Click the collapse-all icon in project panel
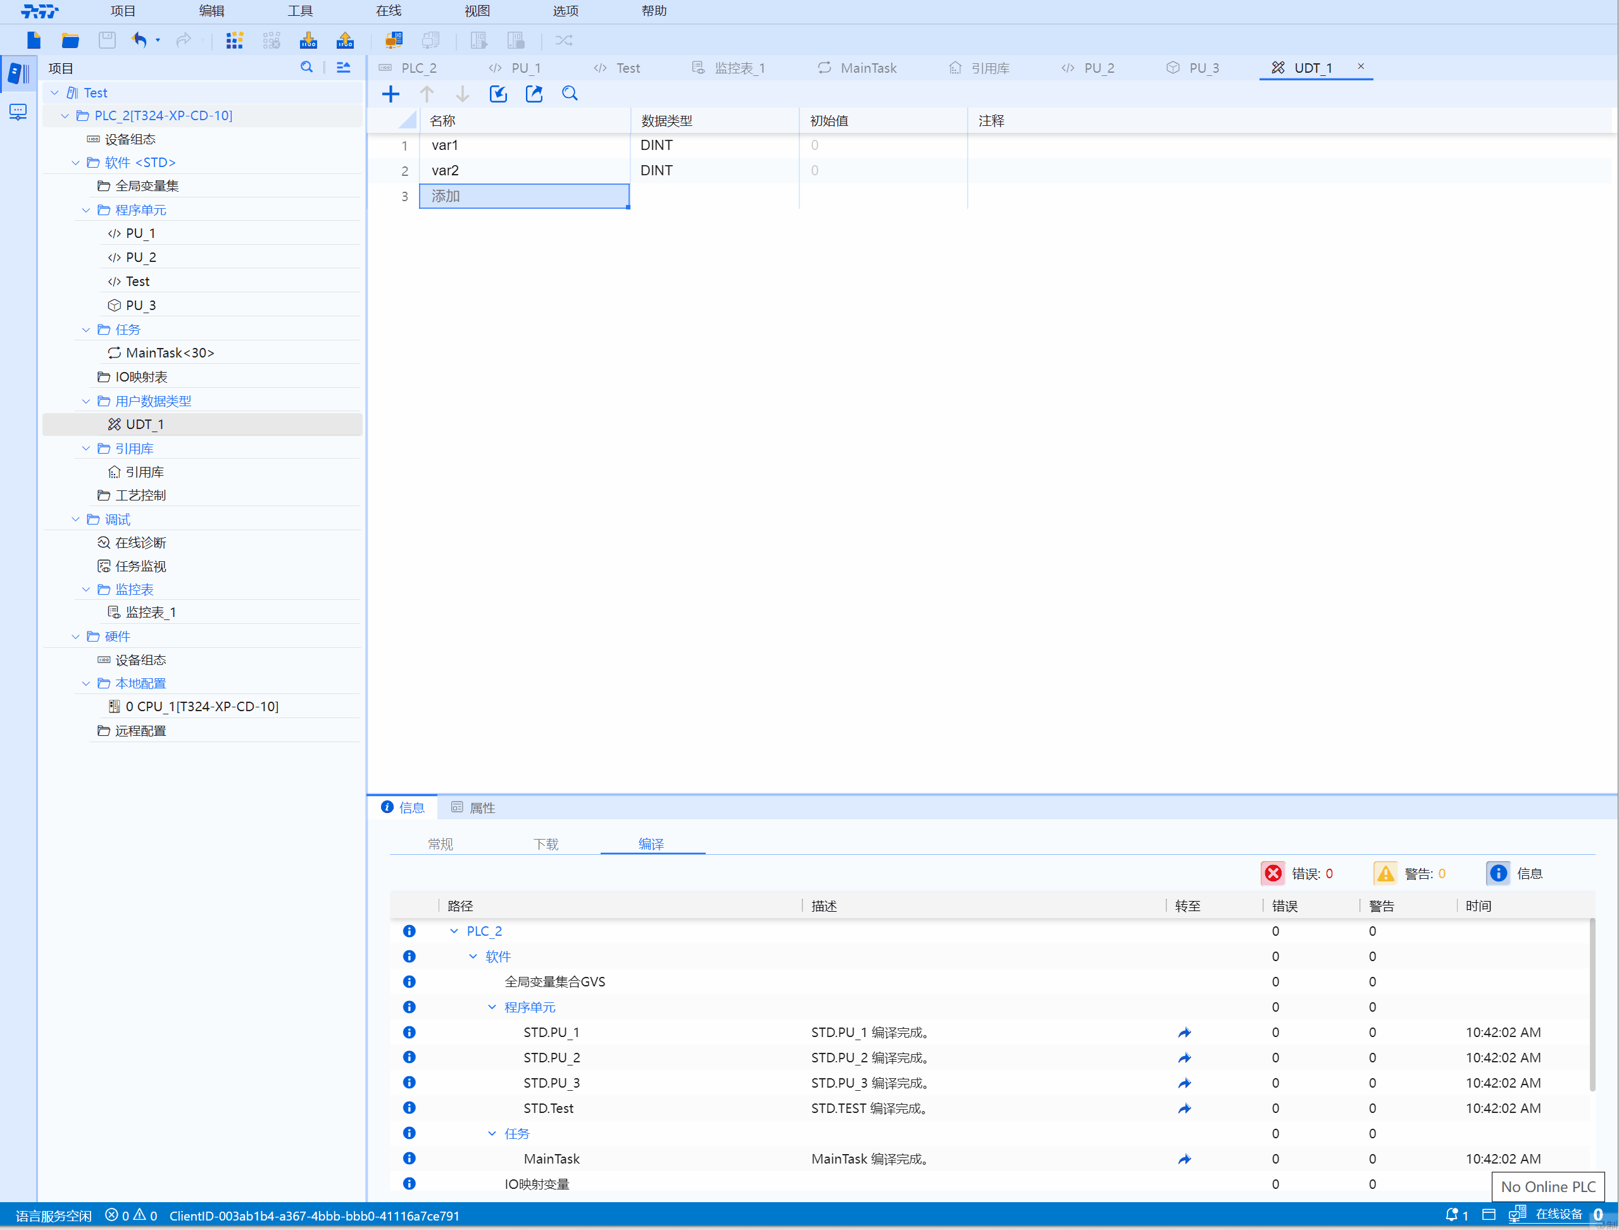The width and height of the screenshot is (1619, 1230). [x=344, y=67]
